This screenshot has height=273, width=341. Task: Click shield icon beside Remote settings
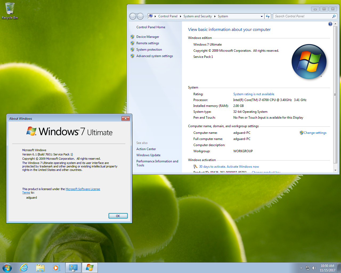coord(132,43)
